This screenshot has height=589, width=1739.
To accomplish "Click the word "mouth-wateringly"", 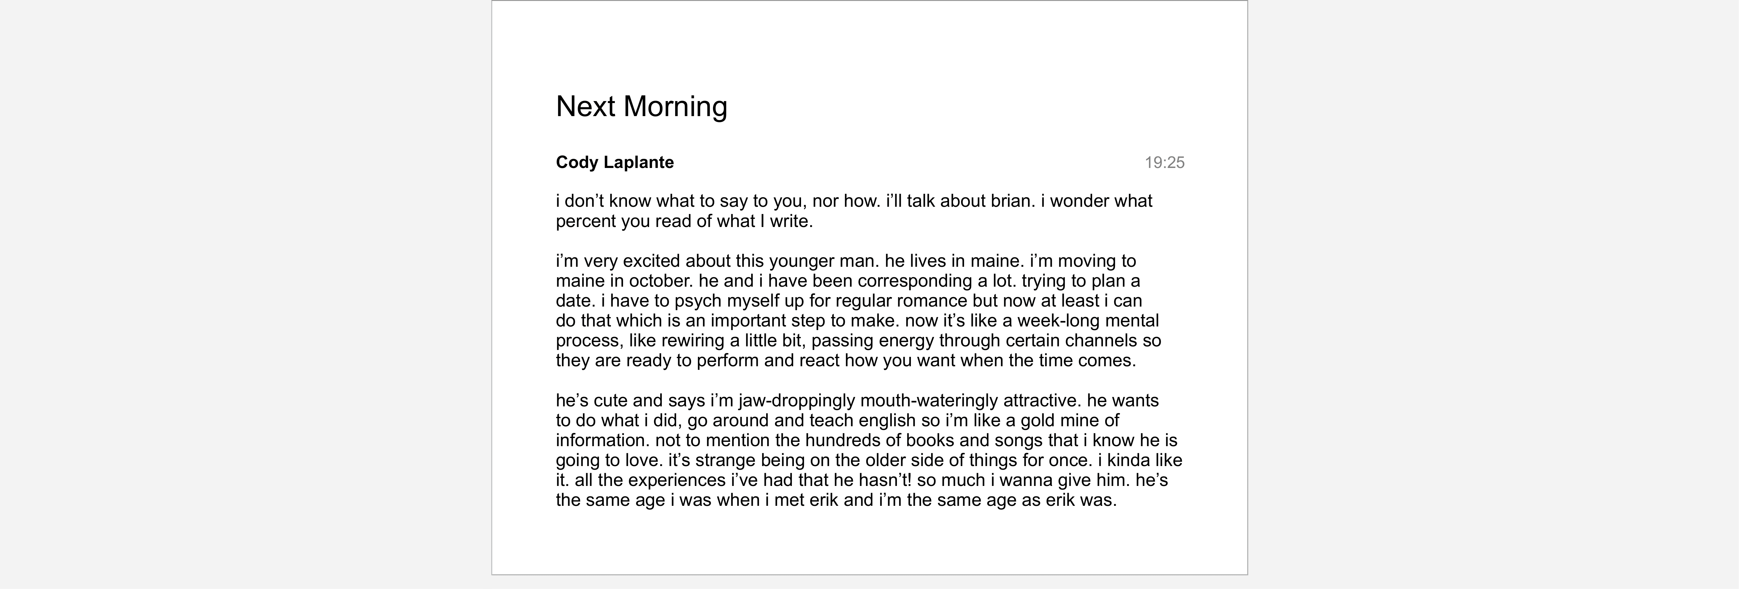I will (928, 400).
